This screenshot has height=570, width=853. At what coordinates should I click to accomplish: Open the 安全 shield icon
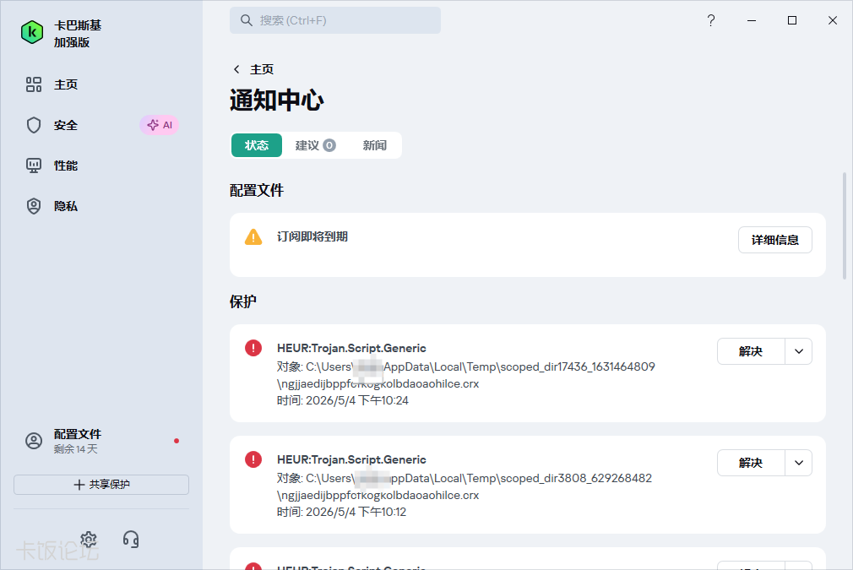point(34,125)
